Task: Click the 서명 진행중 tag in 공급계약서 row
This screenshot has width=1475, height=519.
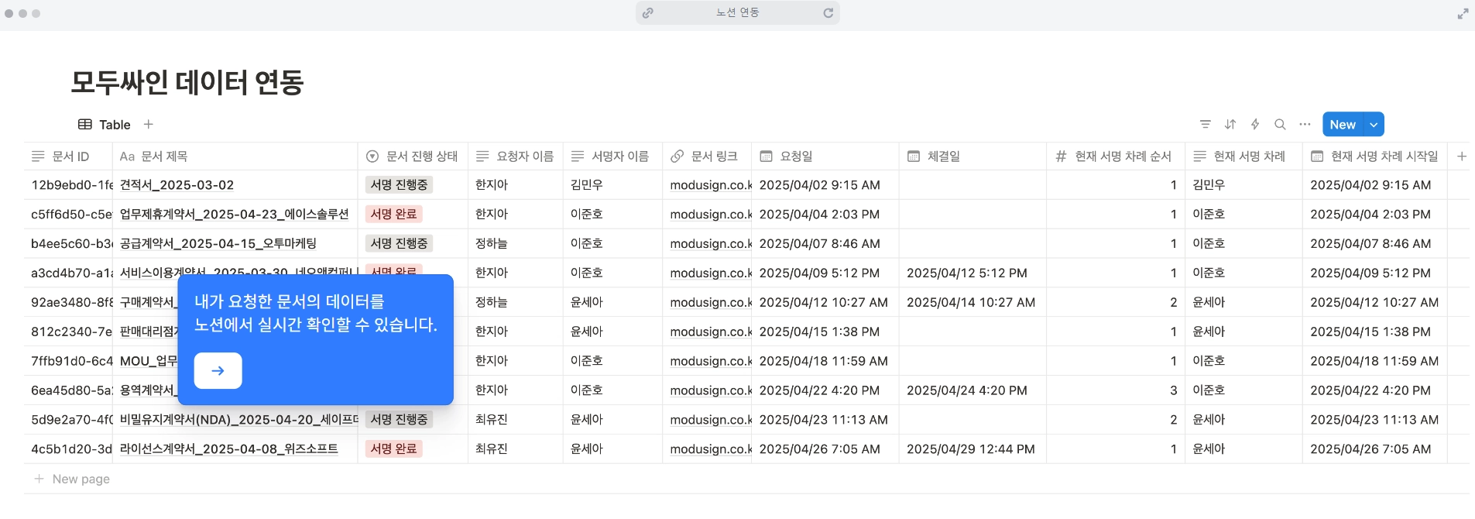Action: (x=399, y=244)
